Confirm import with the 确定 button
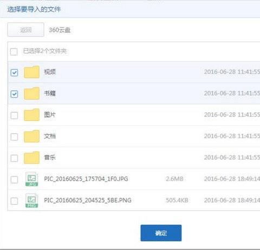The width and height of the screenshot is (260, 250). [x=161, y=233]
